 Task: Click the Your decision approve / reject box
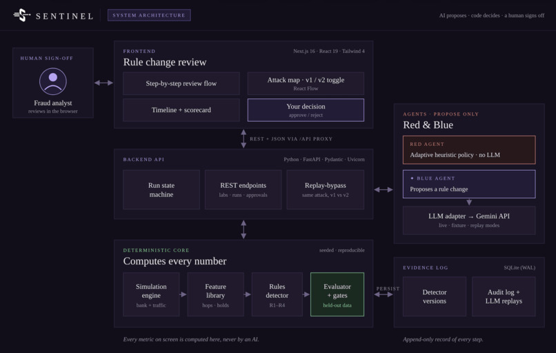click(x=306, y=110)
